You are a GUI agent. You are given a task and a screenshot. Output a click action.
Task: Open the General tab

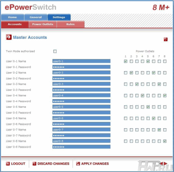point(36,17)
